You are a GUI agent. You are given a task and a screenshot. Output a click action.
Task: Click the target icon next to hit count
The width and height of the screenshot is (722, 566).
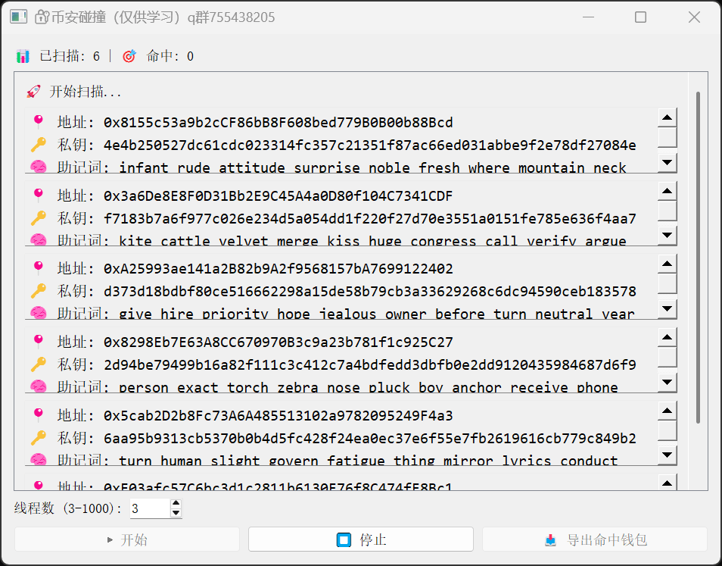point(129,56)
